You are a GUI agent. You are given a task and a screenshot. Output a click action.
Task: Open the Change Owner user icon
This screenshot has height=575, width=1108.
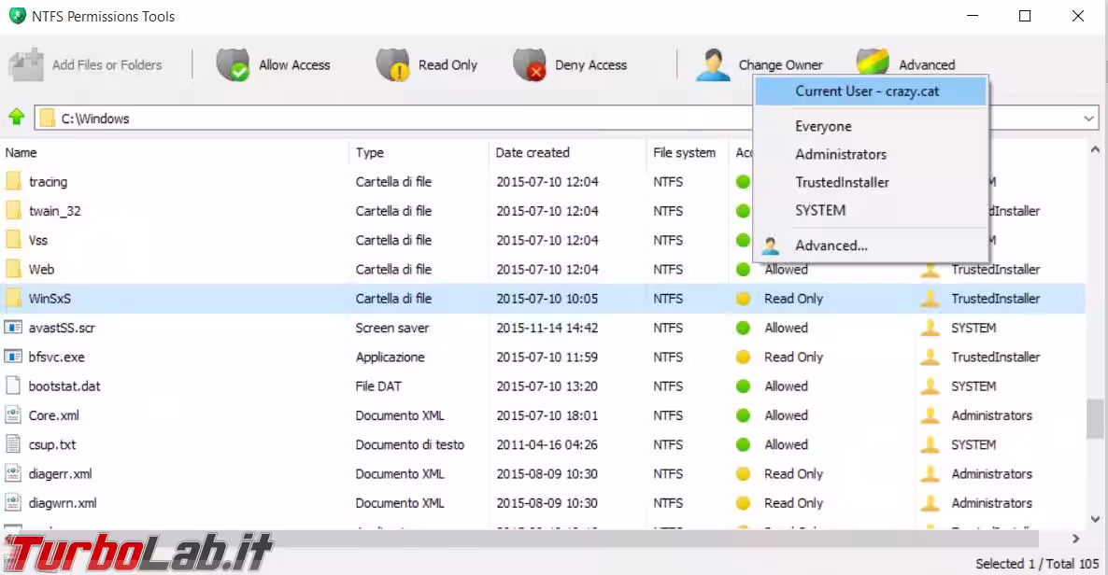coord(713,65)
